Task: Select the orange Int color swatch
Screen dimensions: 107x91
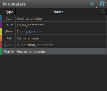Action: [x=1, y=38]
